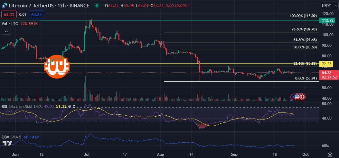Click the TradingView logo in the corner

coord(7,143)
